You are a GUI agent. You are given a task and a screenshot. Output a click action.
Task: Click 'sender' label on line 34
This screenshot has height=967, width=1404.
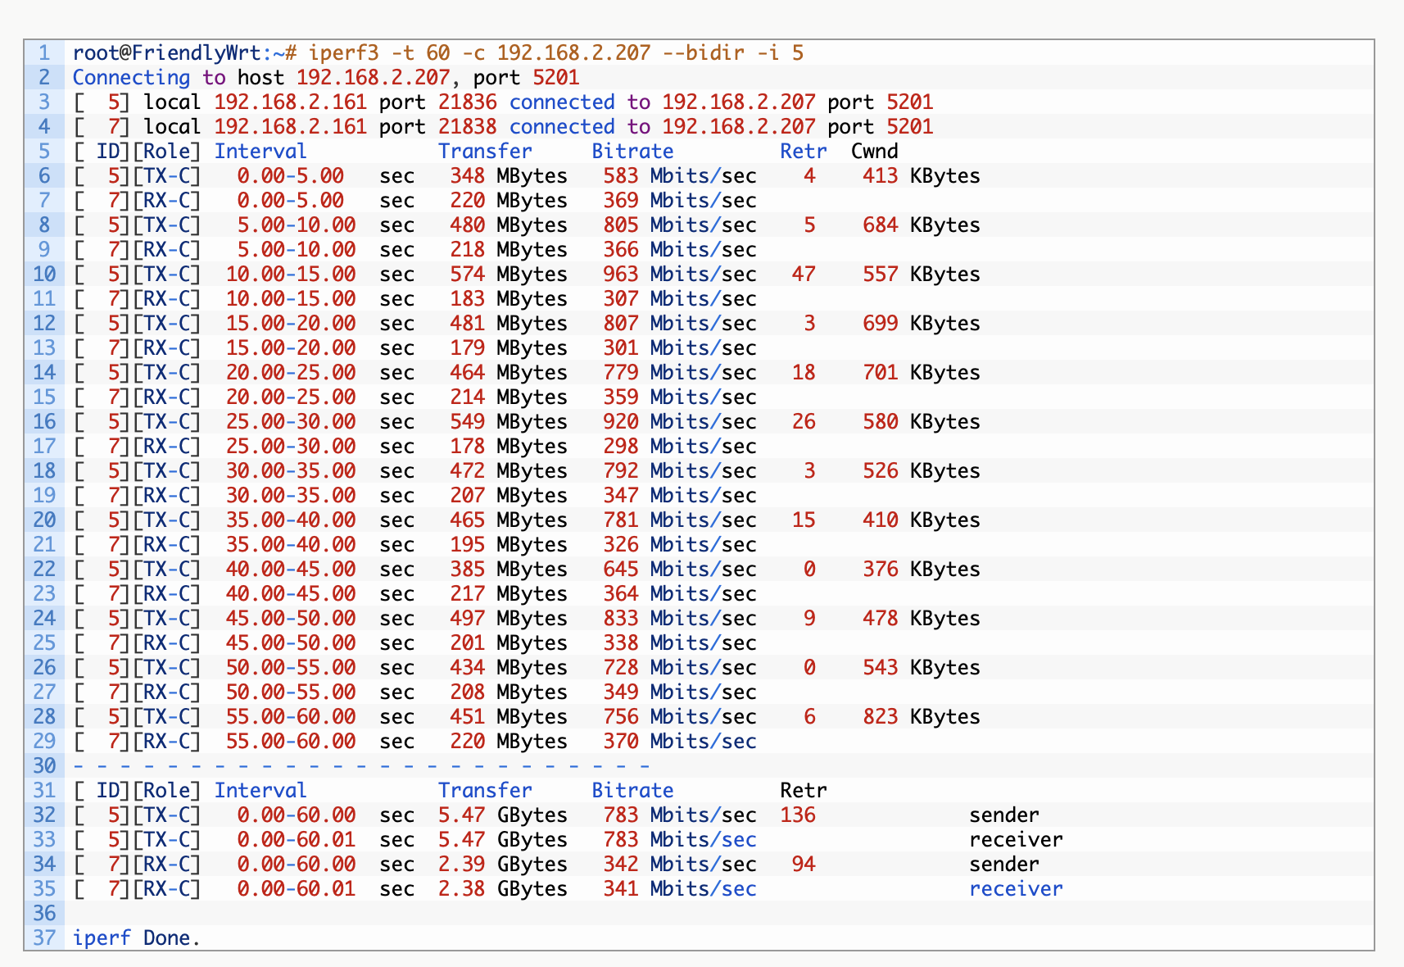tap(1004, 865)
